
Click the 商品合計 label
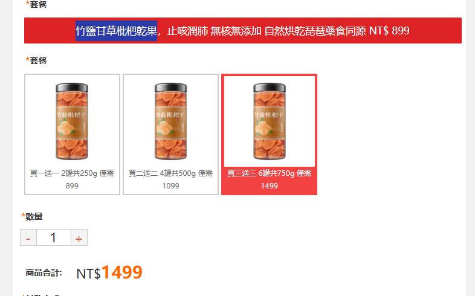44,272
